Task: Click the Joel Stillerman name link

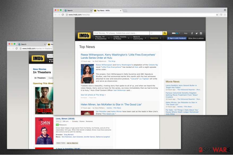Action: point(119,90)
